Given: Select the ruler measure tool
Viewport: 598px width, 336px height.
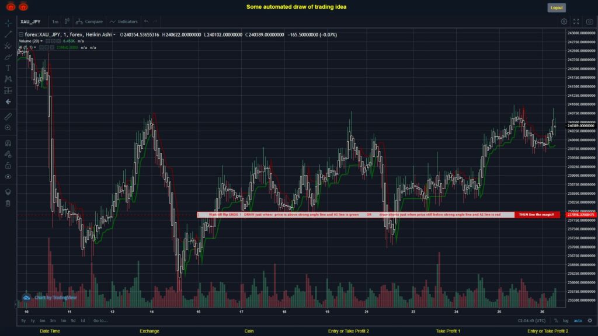Looking at the screenshot, I should (x=8, y=117).
